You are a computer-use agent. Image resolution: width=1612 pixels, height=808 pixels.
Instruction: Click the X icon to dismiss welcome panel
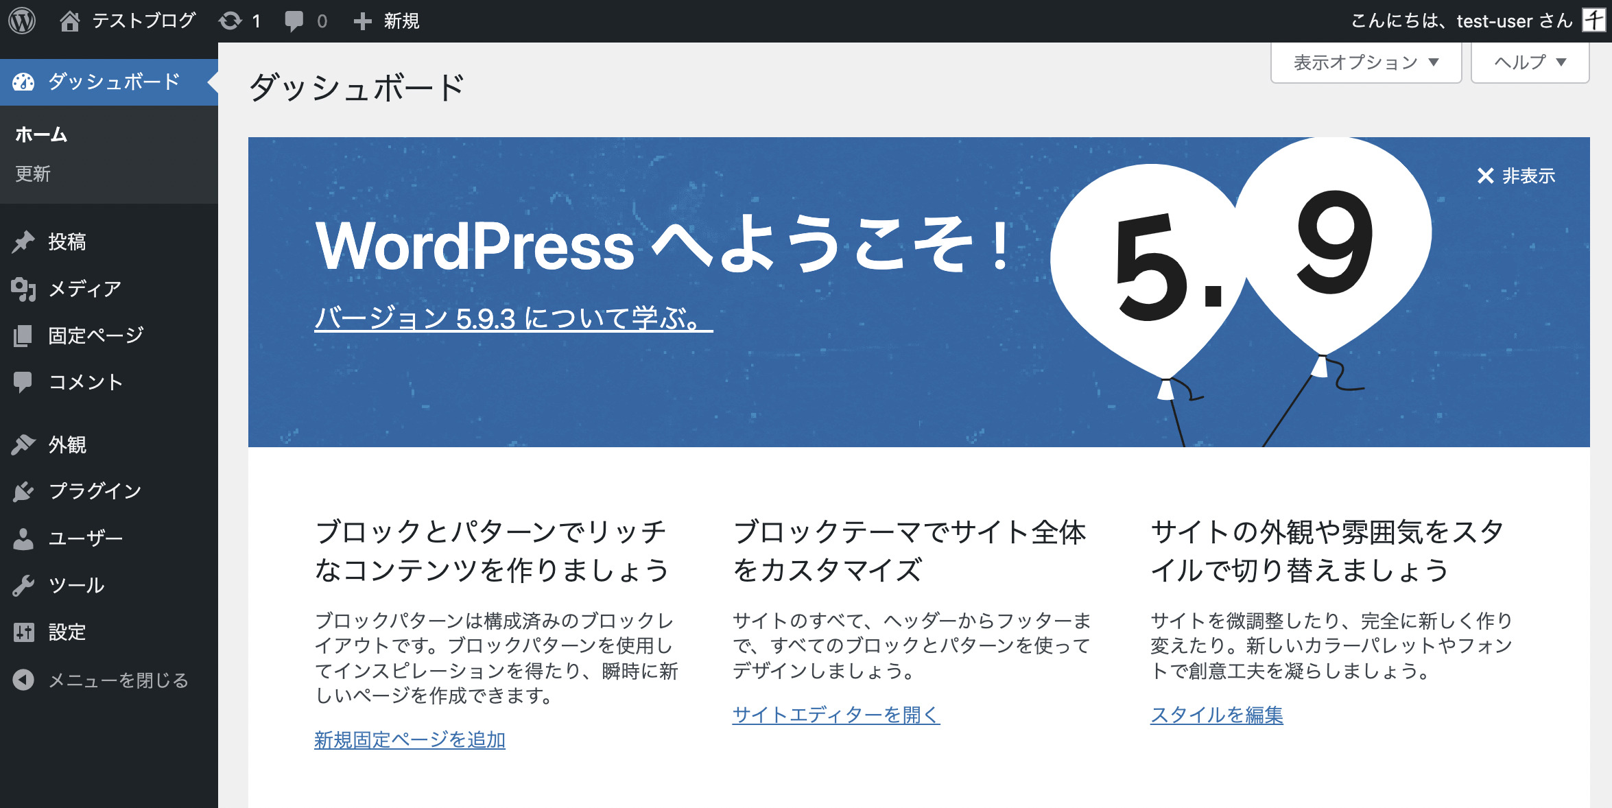click(1485, 176)
